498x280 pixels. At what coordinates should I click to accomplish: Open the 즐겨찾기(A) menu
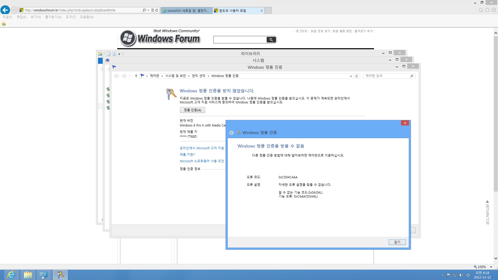[x=53, y=17]
